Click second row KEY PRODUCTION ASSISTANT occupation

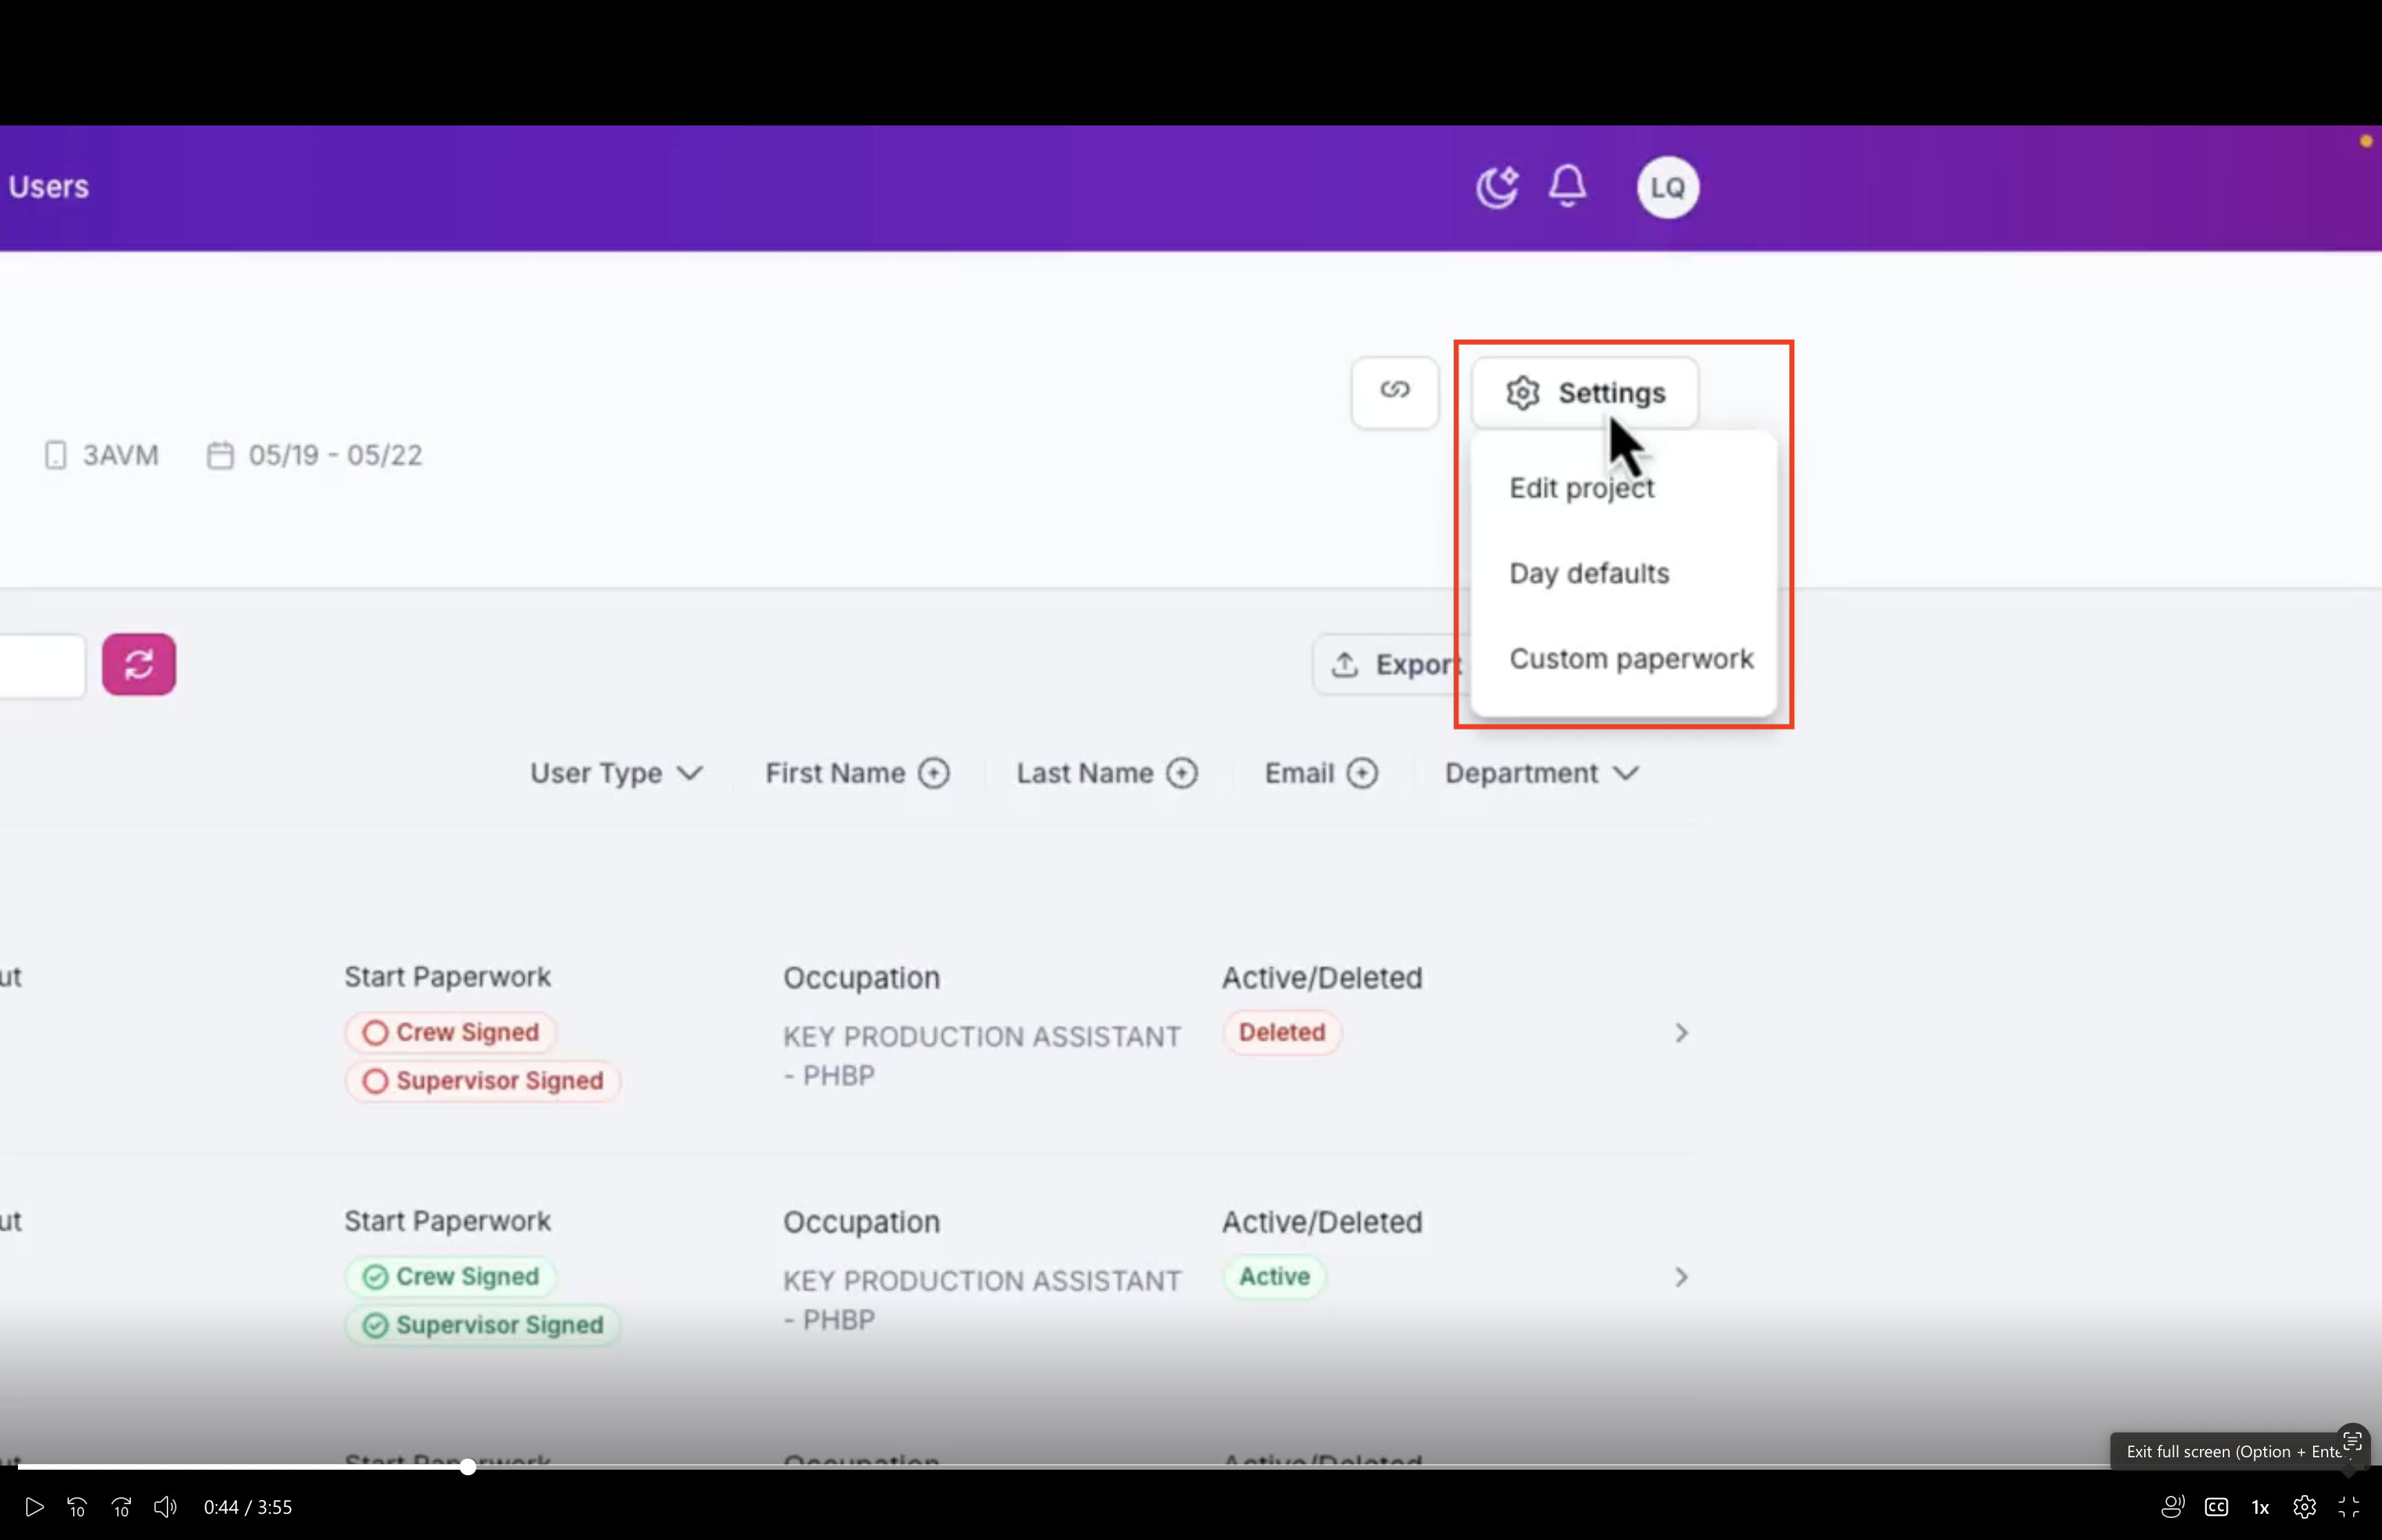(x=981, y=1300)
